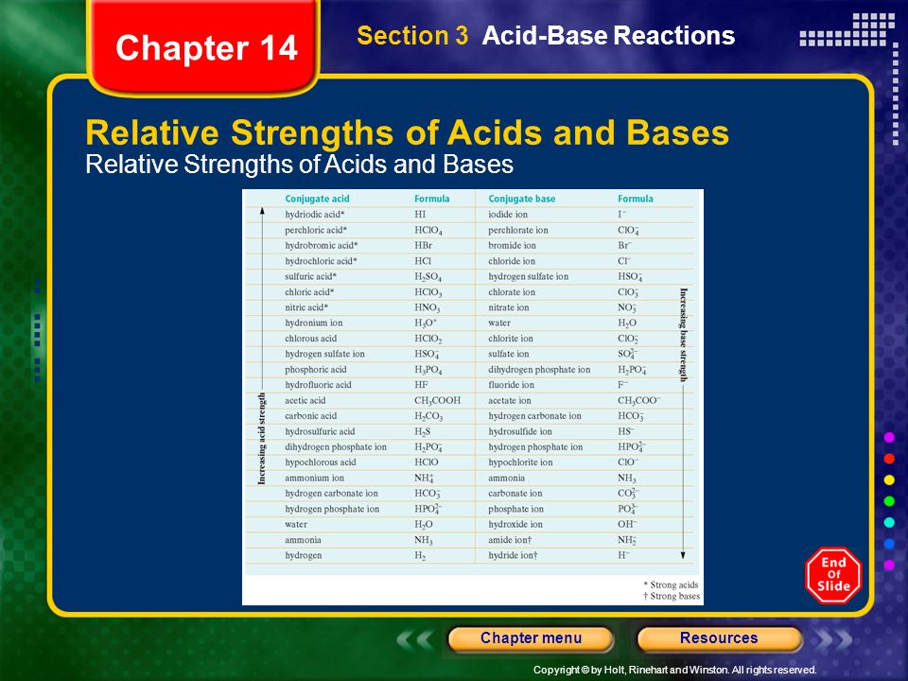This screenshot has height=681, width=908.
Task: Select the amide ion† cell
Action: coord(510,540)
